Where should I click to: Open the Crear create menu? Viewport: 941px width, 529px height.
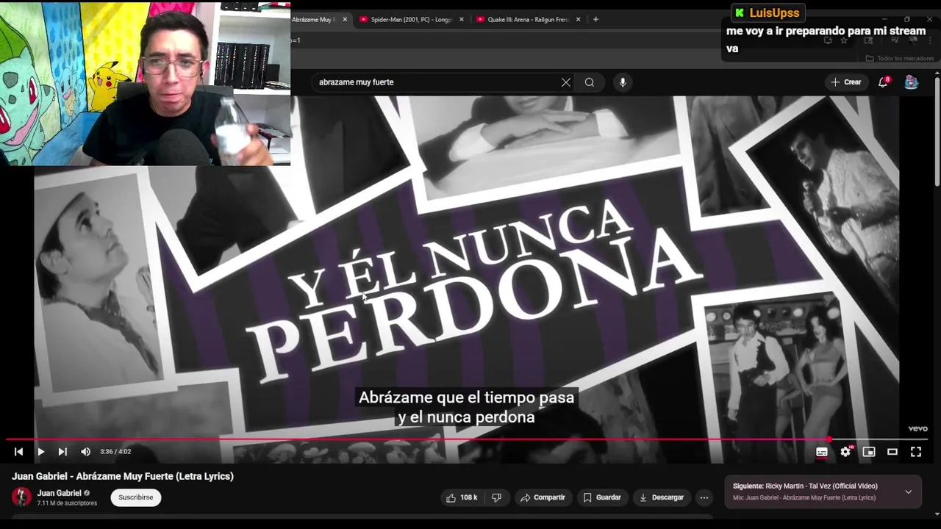tap(845, 82)
